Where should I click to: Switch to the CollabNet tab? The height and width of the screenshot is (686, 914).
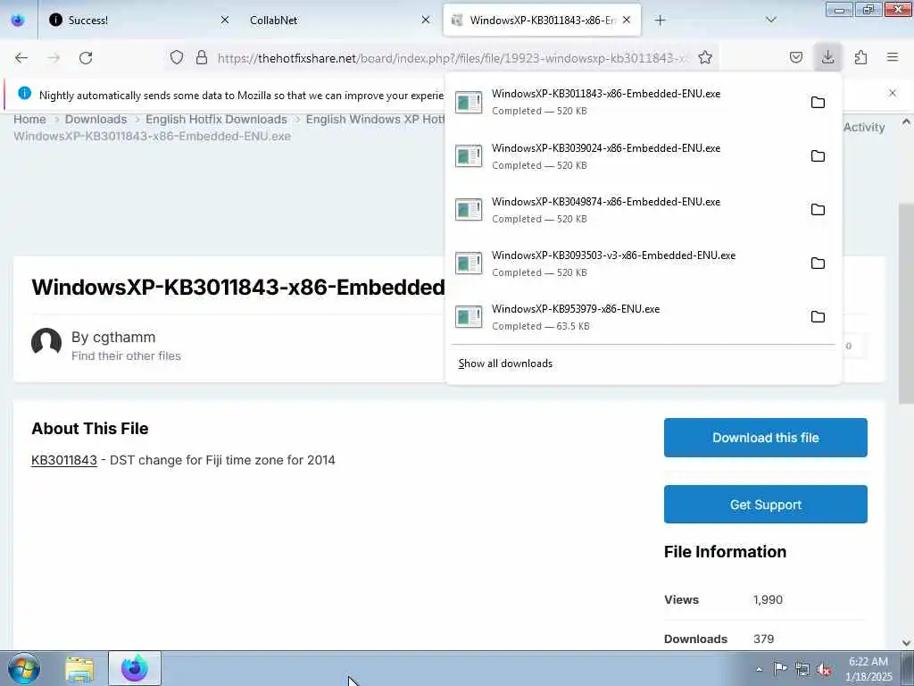pos(332,20)
